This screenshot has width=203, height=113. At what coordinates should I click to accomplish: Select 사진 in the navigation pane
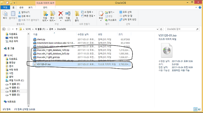point(10,73)
